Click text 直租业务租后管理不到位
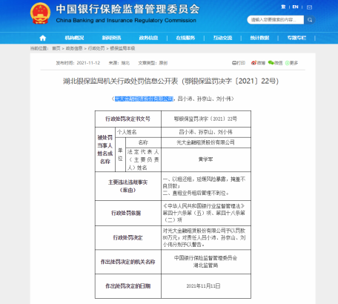Viewport: 338px width, 304px height. 199,193
